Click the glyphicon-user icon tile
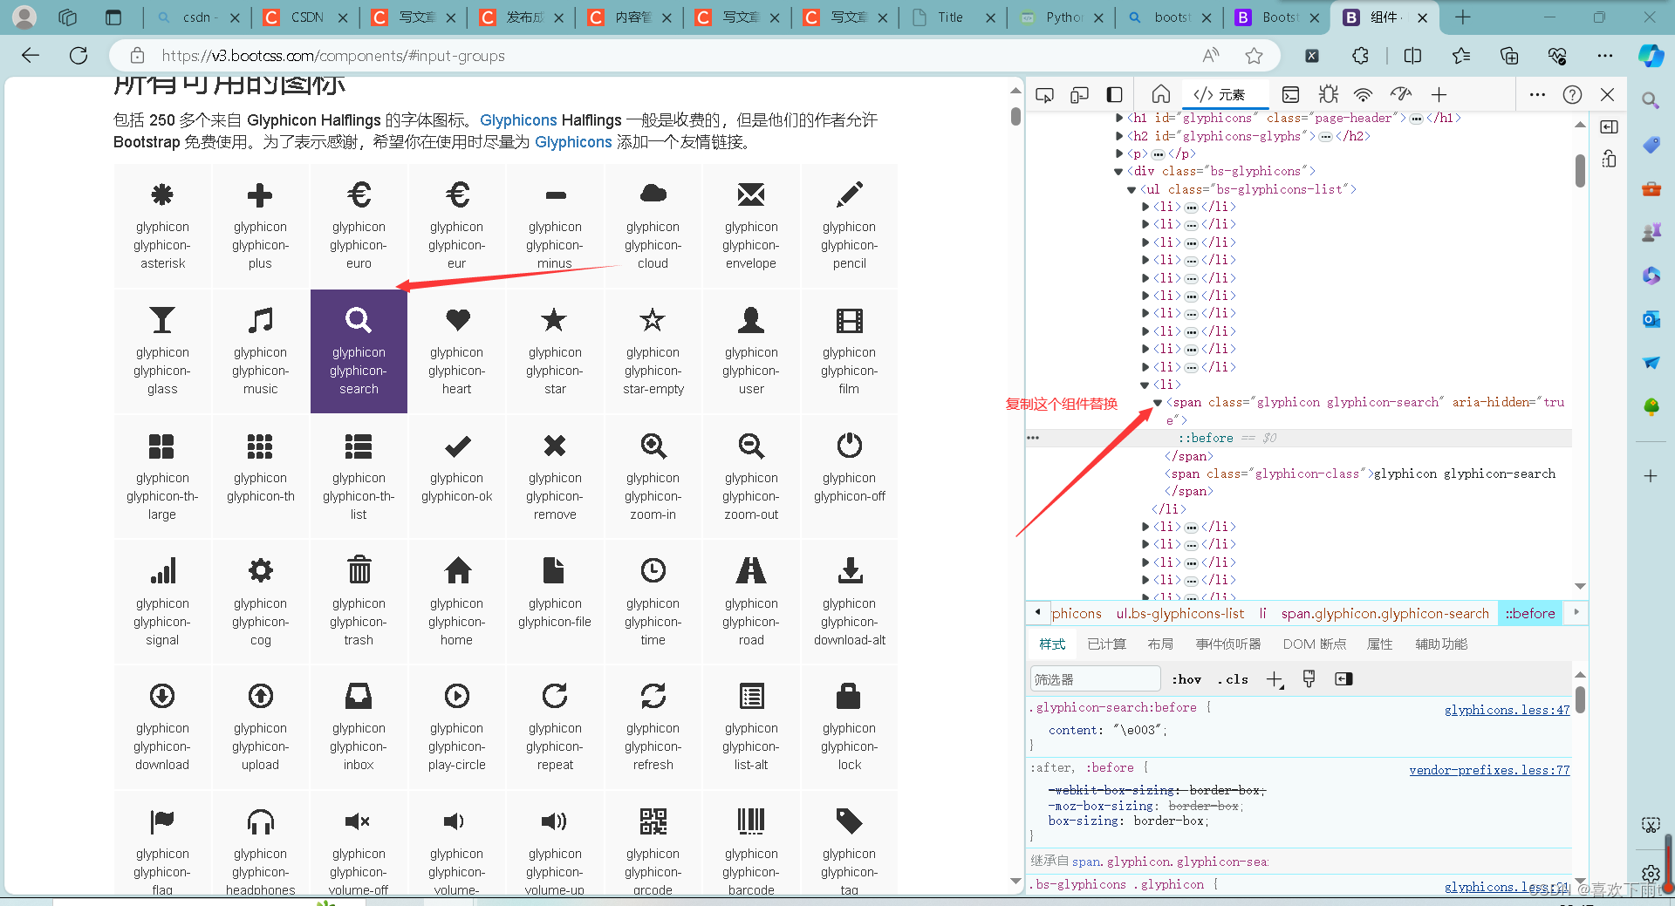1675x906 pixels. [751, 351]
